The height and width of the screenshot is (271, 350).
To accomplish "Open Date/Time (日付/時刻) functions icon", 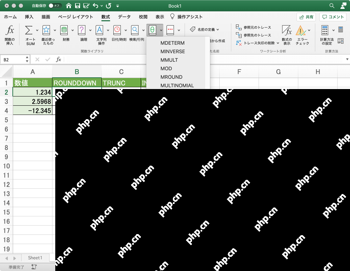I will click(117, 30).
